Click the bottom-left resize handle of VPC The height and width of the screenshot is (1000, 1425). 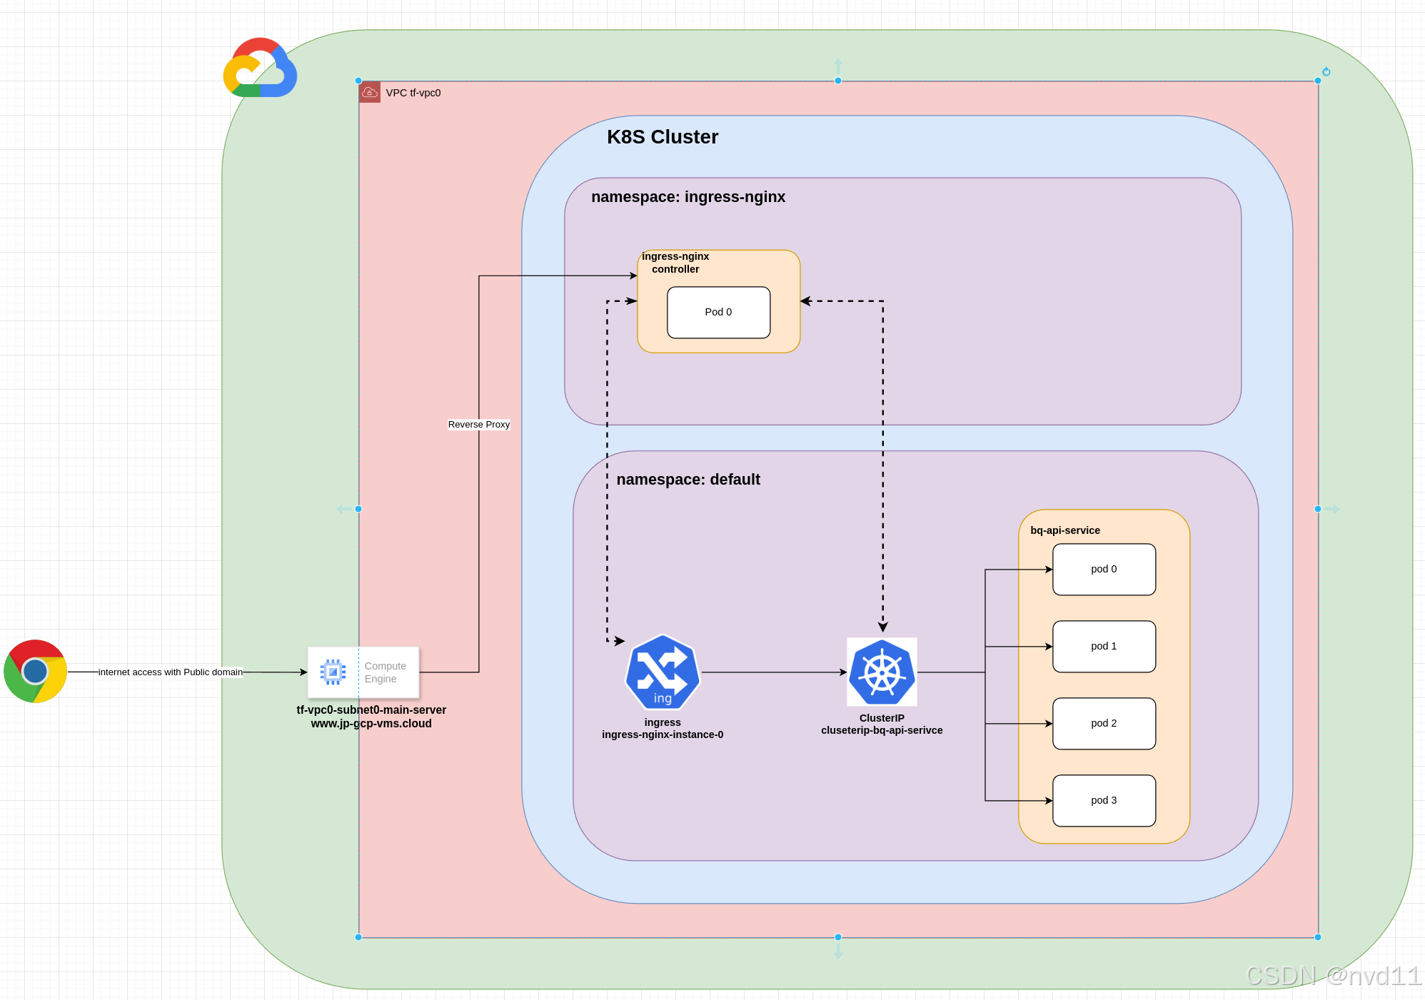tap(358, 937)
